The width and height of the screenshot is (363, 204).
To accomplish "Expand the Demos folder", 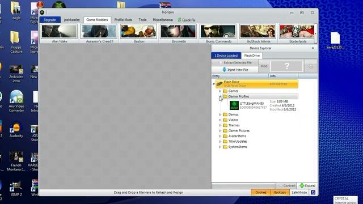I will pyautogui.click(x=220, y=114).
